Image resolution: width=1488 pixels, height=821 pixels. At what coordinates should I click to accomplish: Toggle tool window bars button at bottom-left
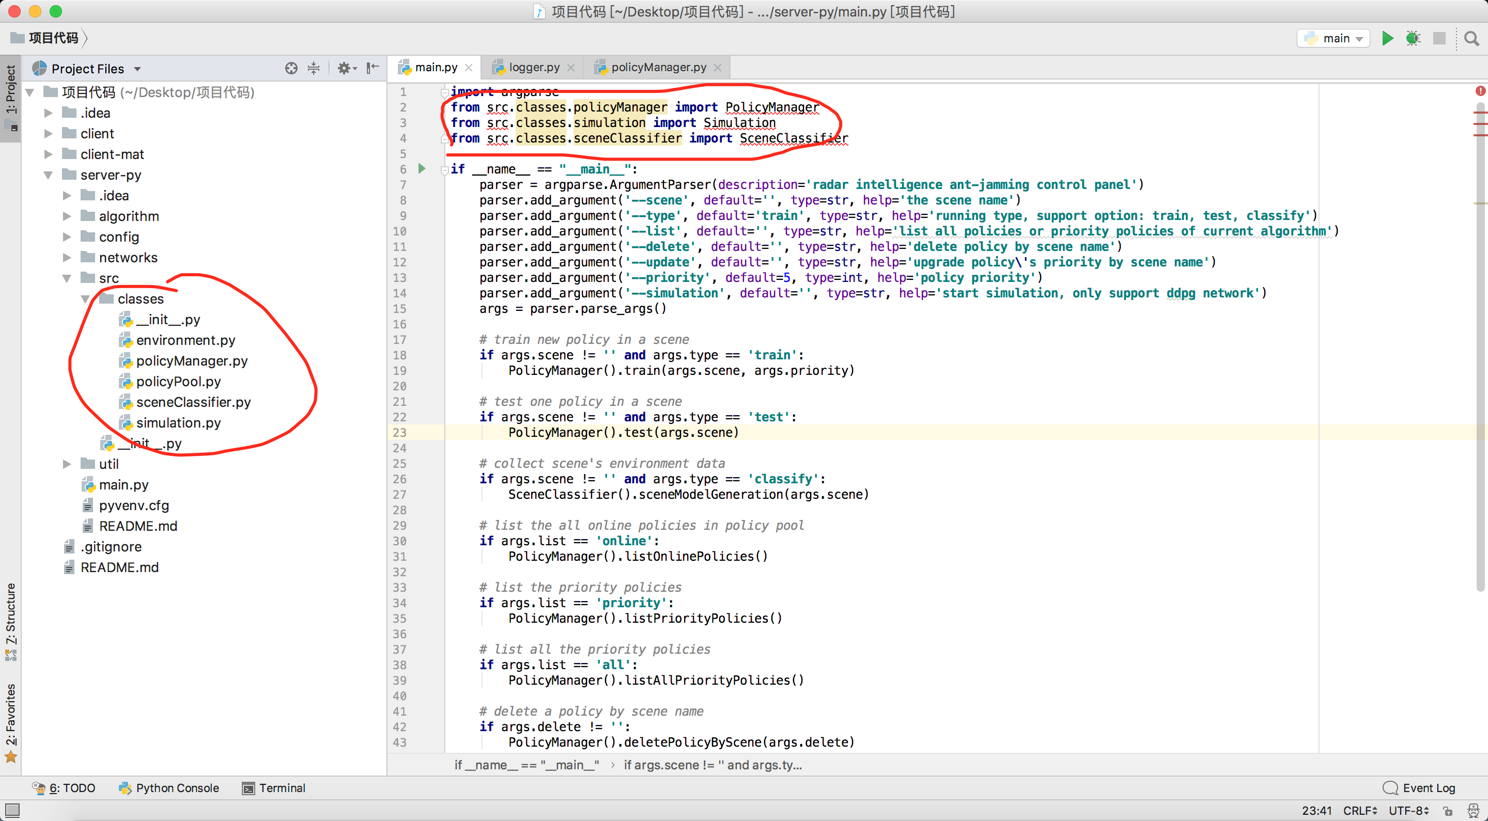[x=12, y=810]
